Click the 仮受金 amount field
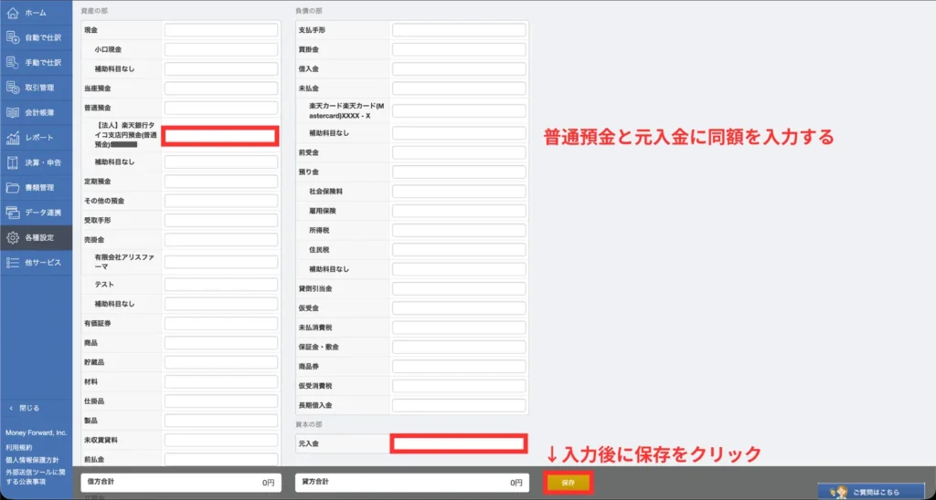The height and width of the screenshot is (500, 936). pos(459,308)
